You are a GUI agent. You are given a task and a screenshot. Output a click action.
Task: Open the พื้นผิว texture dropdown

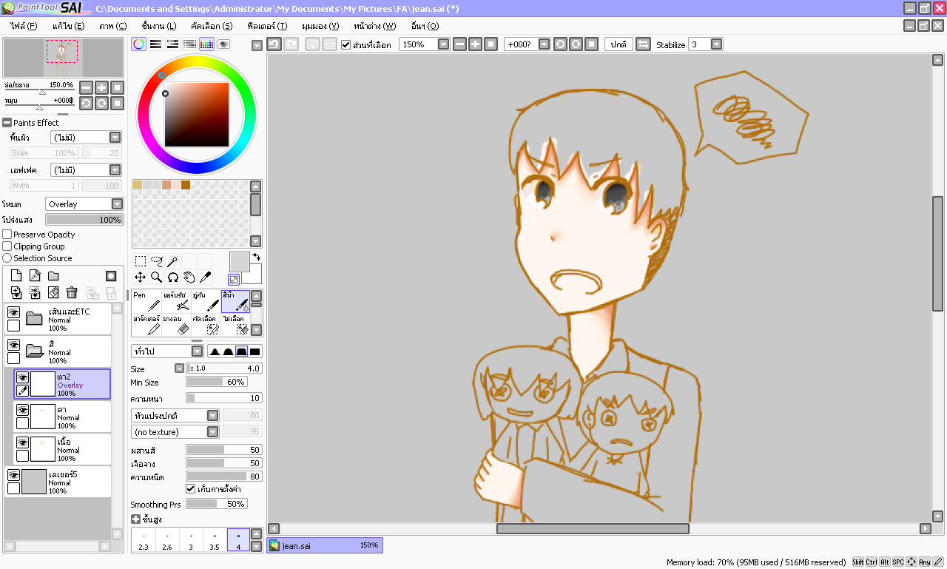click(86, 138)
